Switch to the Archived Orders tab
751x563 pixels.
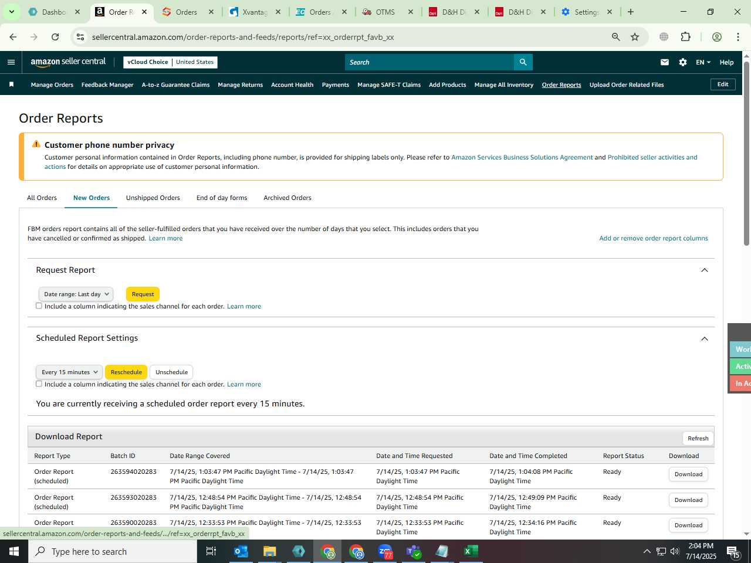287,198
